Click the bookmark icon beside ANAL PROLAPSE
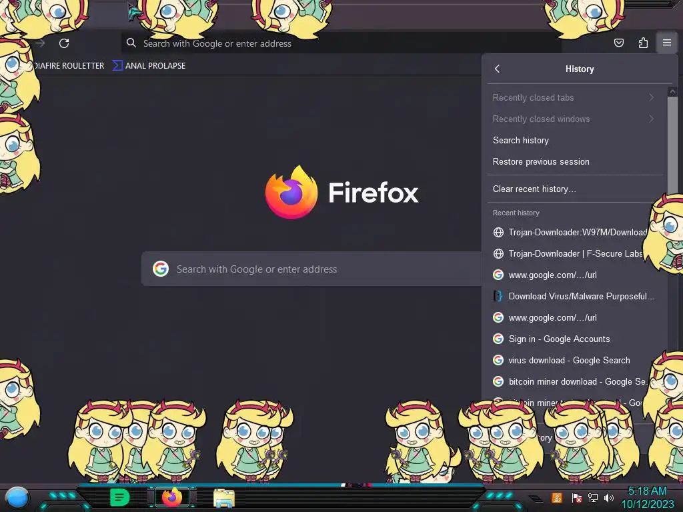The image size is (683, 512). click(117, 65)
